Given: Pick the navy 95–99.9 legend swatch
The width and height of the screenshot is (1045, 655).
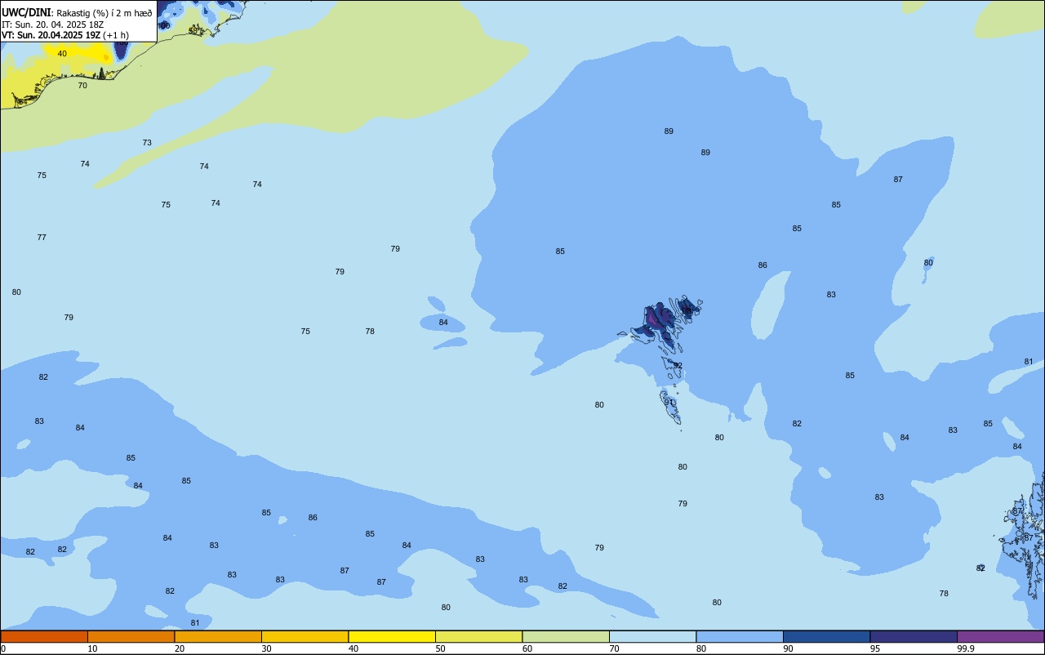Looking at the screenshot, I should [x=914, y=636].
